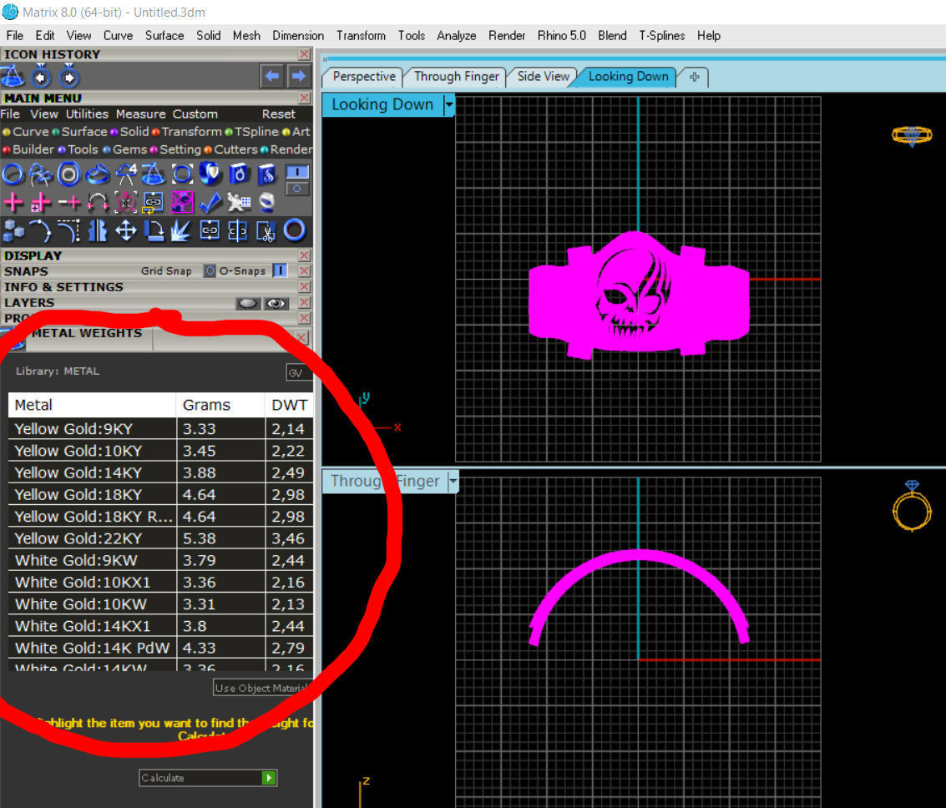This screenshot has width=946, height=808.
Task: Open the Looking Down viewport dropdown arrow
Action: tap(448, 105)
